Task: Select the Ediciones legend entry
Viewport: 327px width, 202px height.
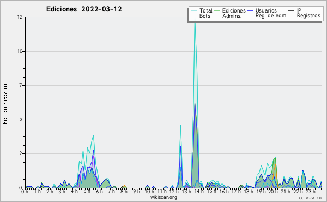Action: pos(229,11)
